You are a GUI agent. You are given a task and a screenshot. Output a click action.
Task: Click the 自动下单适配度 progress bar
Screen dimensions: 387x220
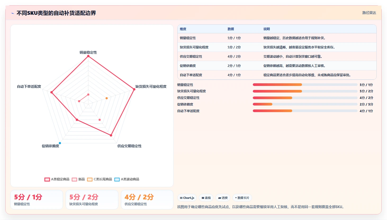point(305,111)
